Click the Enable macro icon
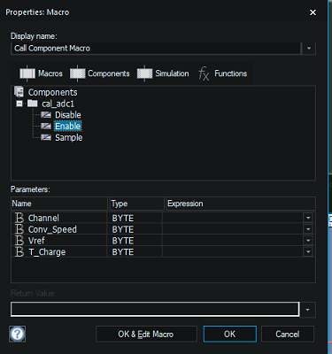 pyautogui.click(x=46, y=126)
